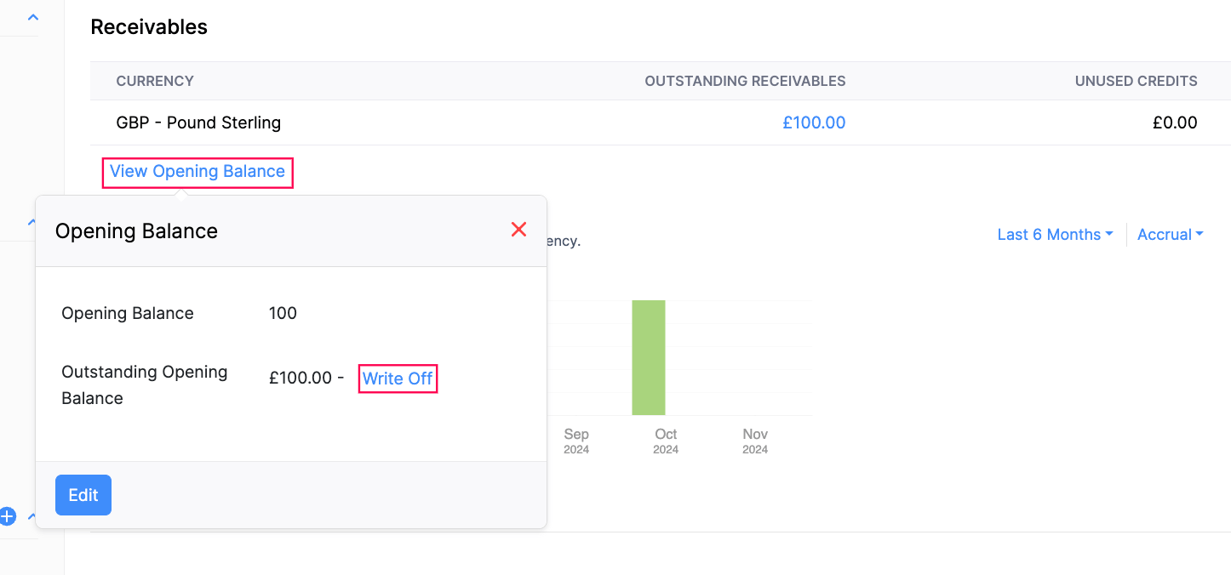This screenshot has height=575, width=1231.
Task: Click the Unused Credits column header
Action: tap(1136, 81)
